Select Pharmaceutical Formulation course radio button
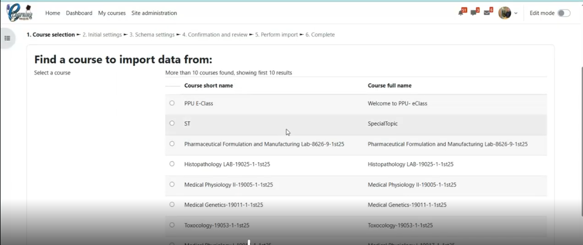 [x=172, y=144]
